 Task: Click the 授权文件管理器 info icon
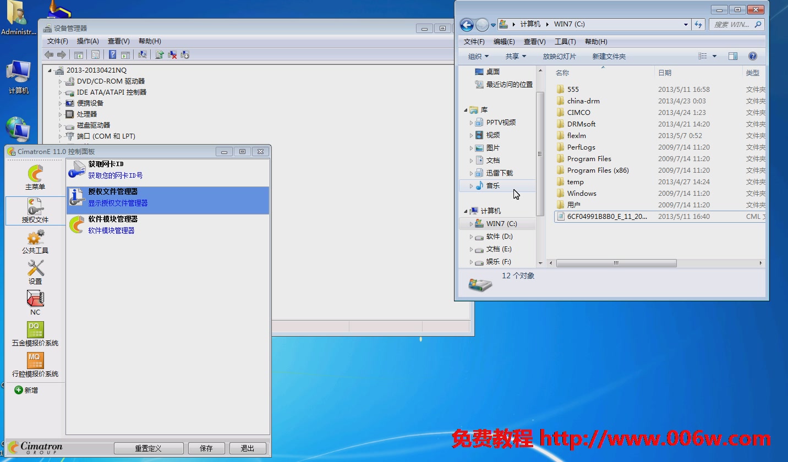tap(76, 197)
